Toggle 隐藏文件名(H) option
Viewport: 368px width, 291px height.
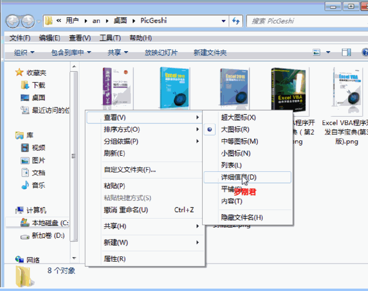(x=248, y=217)
